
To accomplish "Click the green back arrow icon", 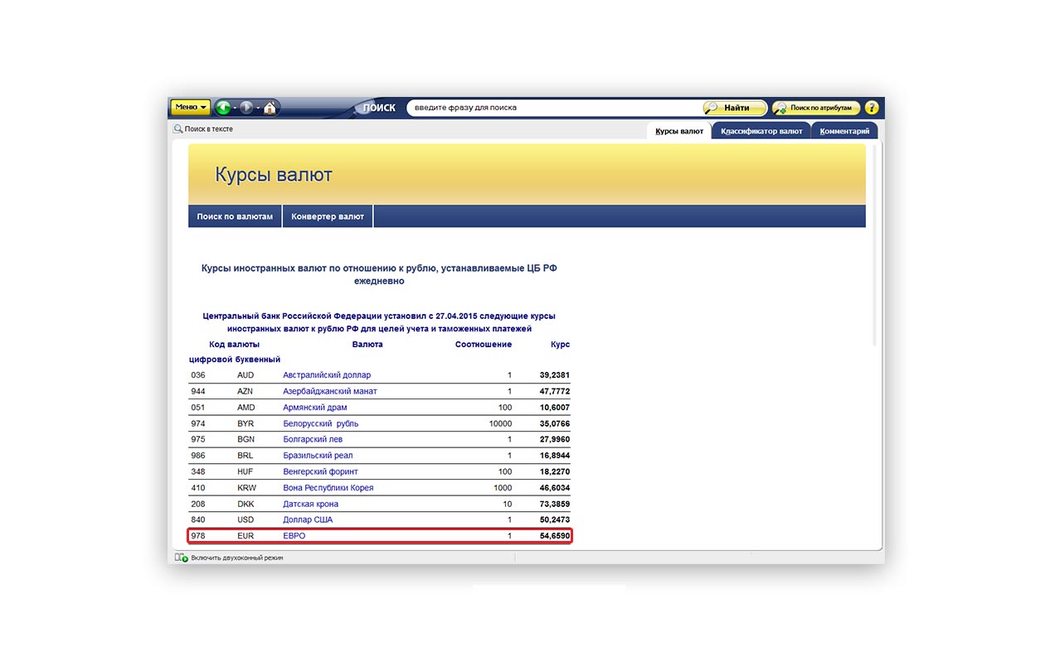I will coord(222,108).
